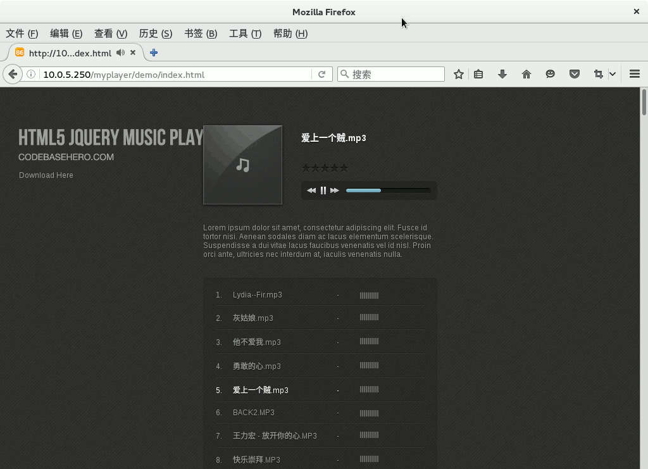The height and width of the screenshot is (469, 648).
Task: Bookmark this page with star icon
Action: 458,75
